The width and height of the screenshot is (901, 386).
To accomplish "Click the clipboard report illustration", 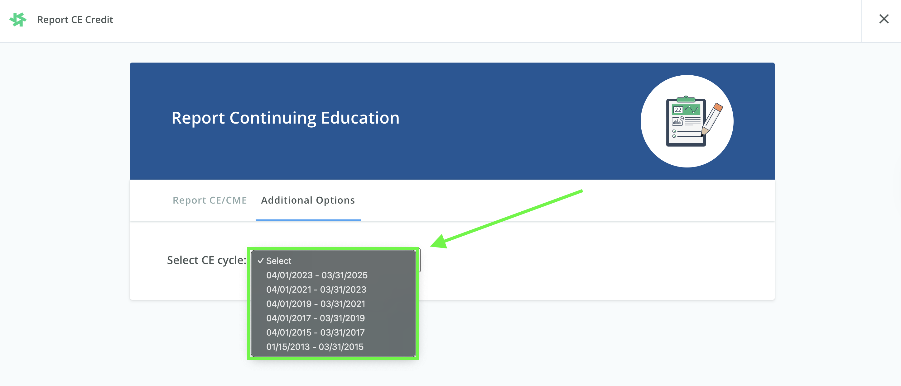I will coord(685,122).
